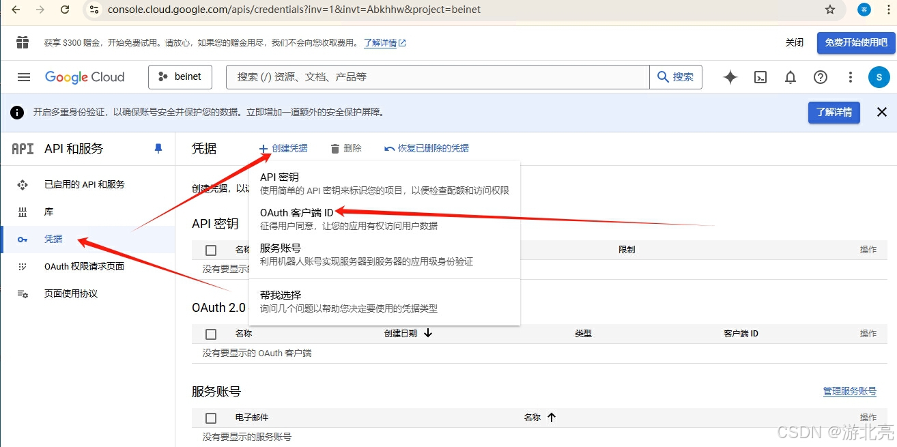Focus the resource search input field

tap(438, 77)
